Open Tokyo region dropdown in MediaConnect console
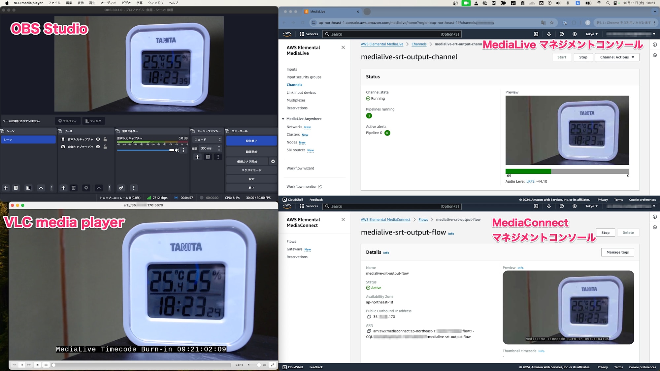This screenshot has height=371, width=660. tap(591, 206)
